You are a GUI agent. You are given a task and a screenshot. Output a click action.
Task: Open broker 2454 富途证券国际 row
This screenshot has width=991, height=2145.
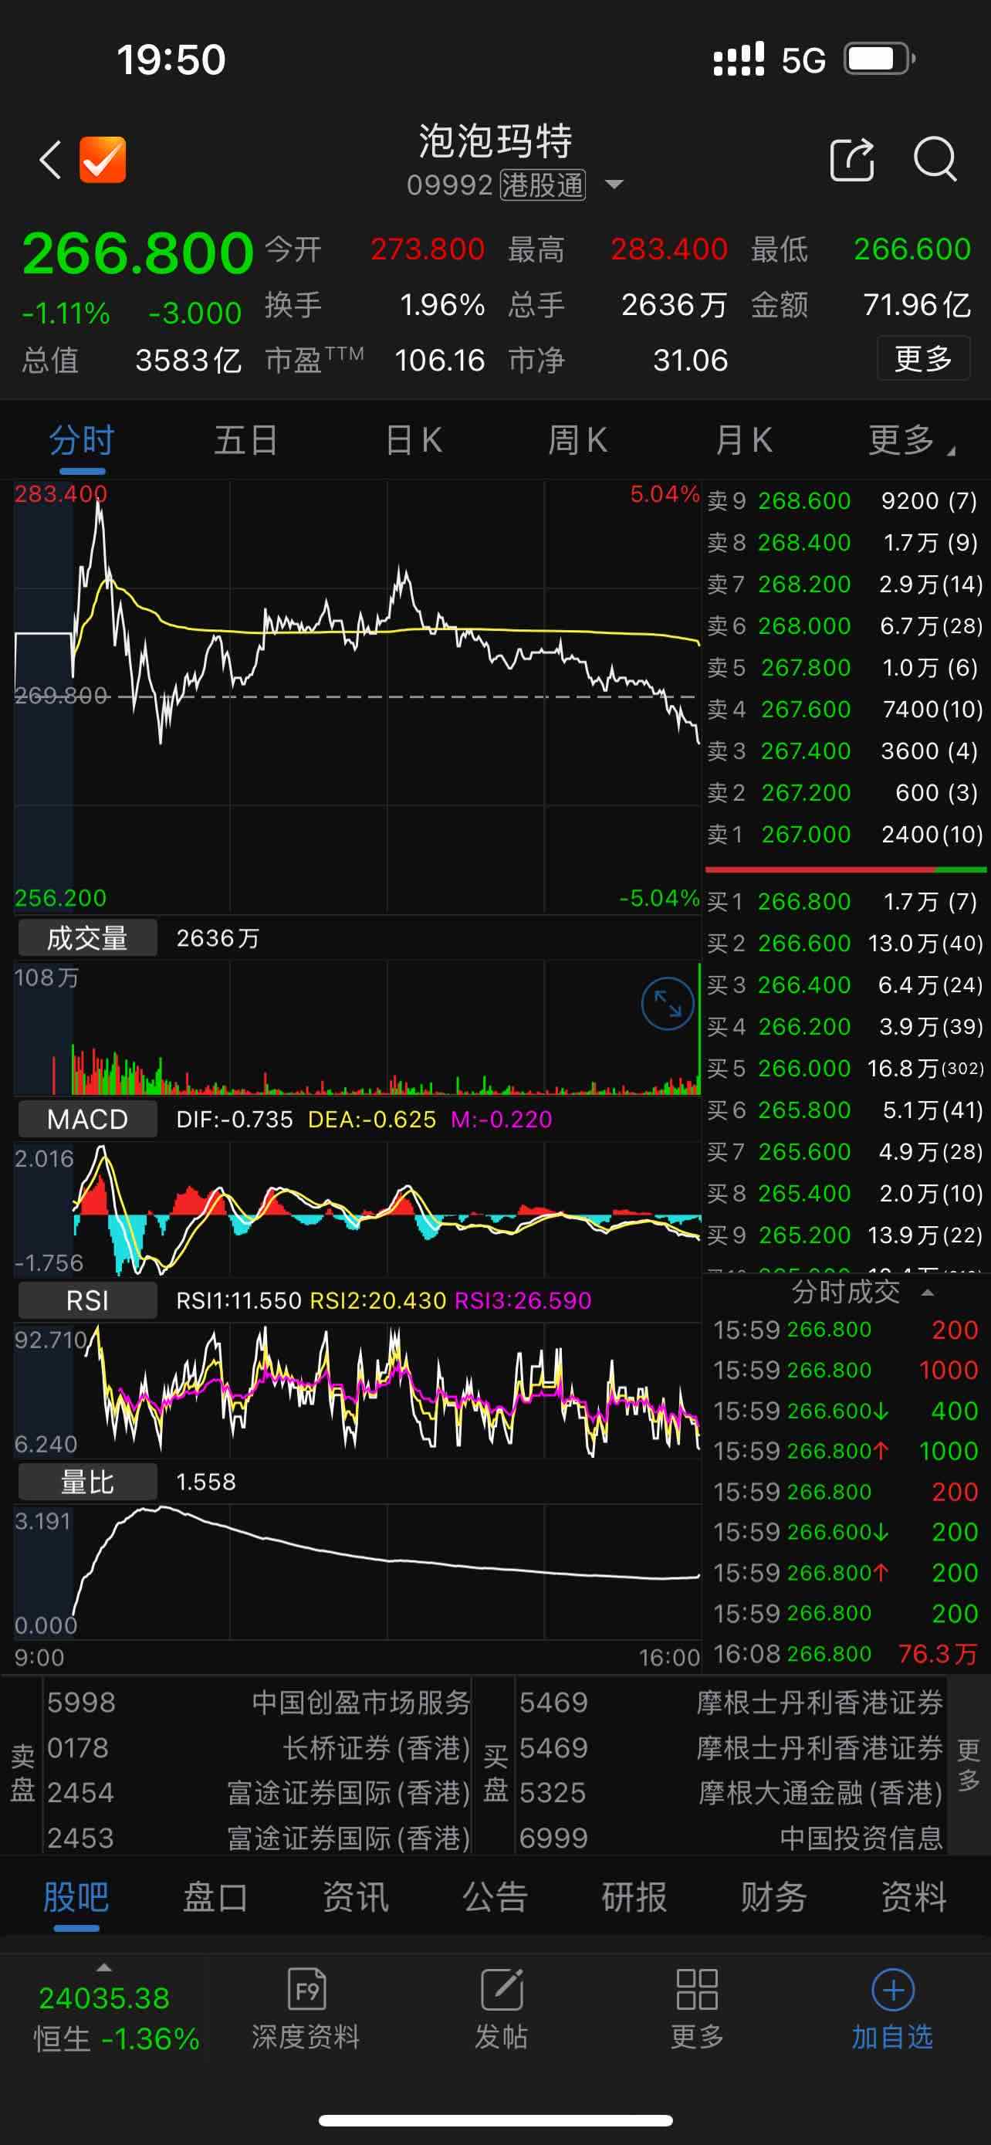coord(258,1792)
